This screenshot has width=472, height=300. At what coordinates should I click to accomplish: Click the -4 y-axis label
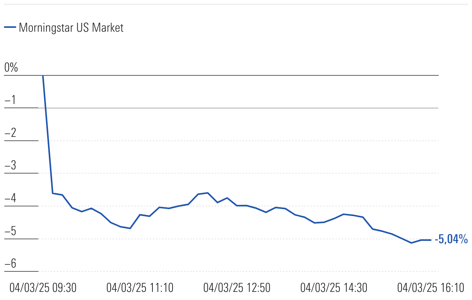10,199
